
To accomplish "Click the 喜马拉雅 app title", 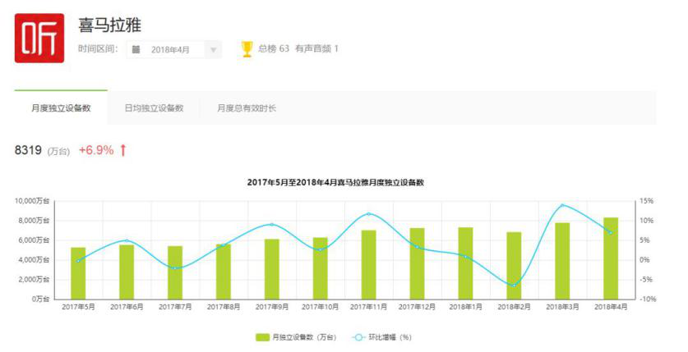I will (109, 25).
